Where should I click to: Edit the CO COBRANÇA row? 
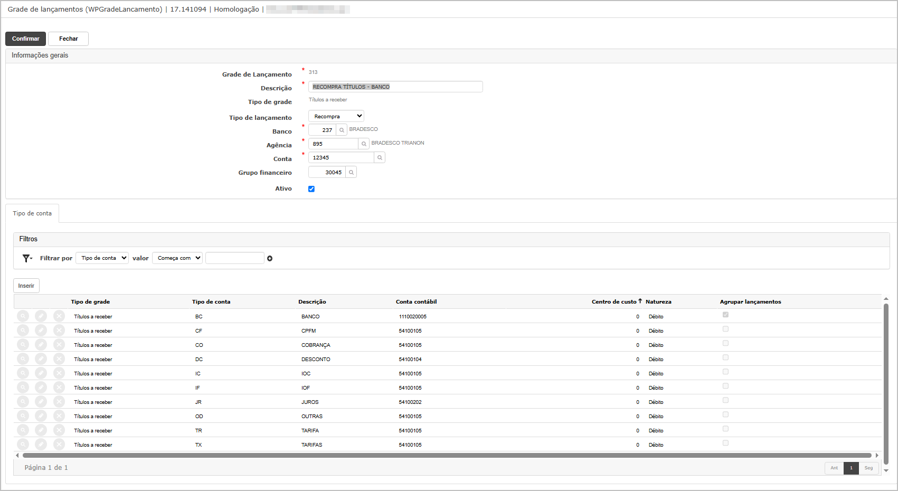tap(41, 345)
